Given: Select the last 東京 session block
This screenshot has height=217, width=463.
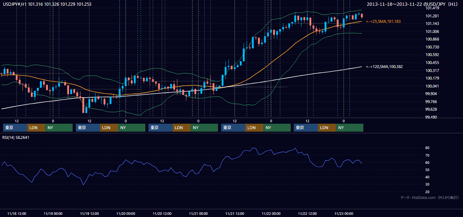Looking at the screenshot, I should [306, 128].
